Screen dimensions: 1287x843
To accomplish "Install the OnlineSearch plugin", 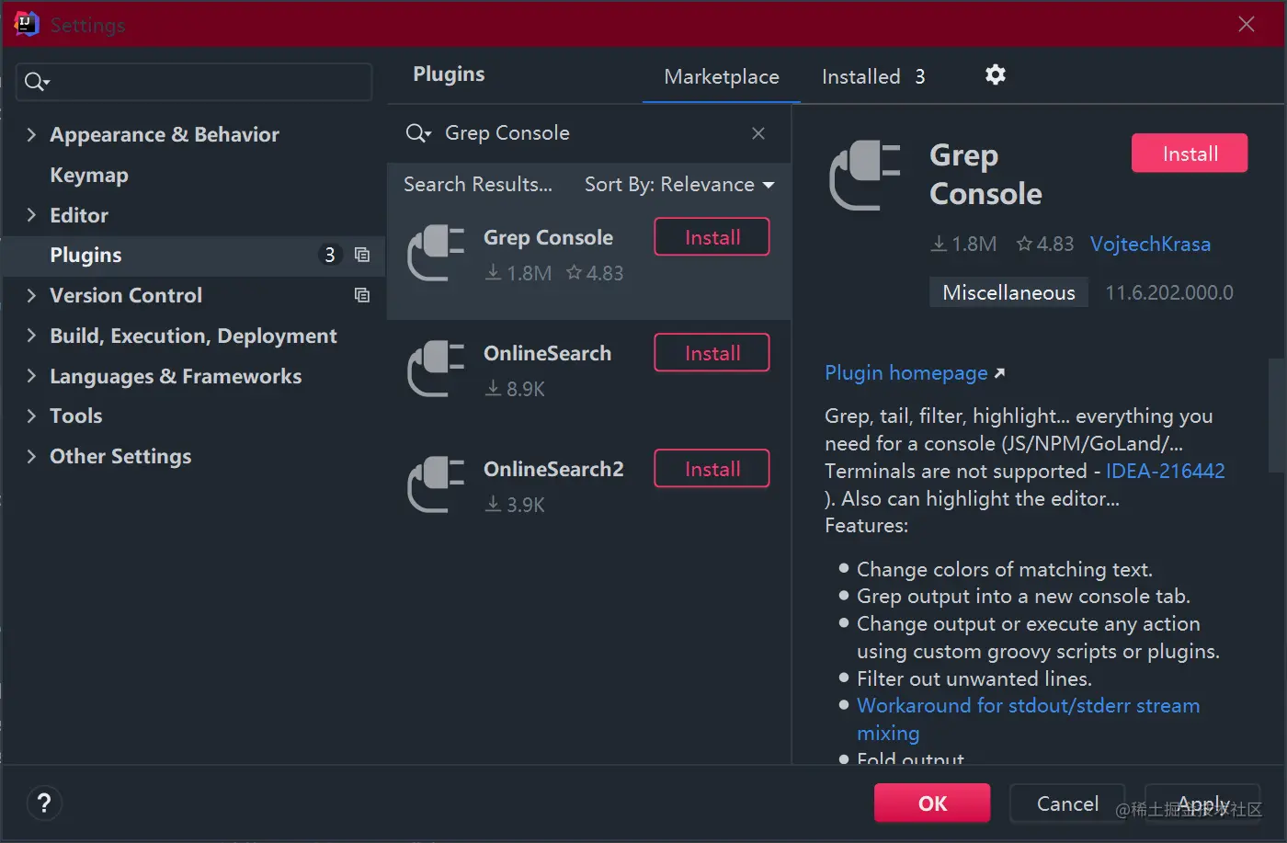I will 712,353.
